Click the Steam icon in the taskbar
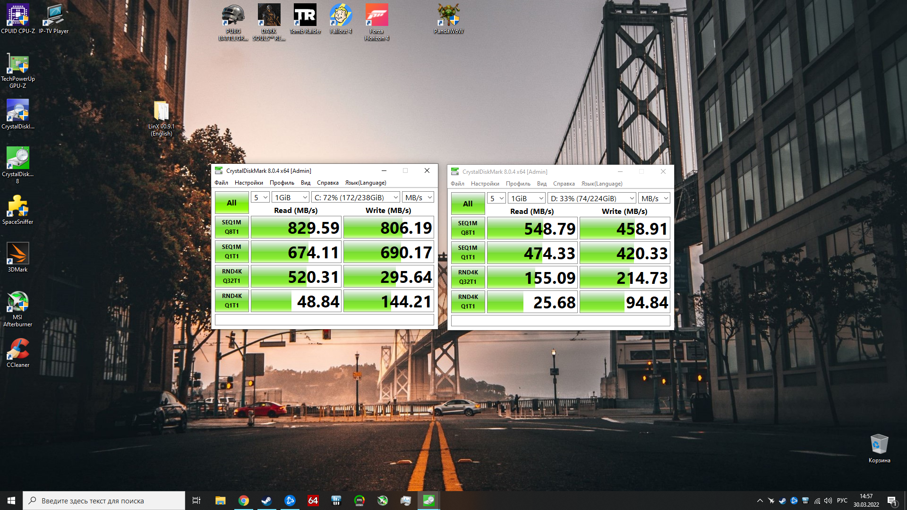Image resolution: width=907 pixels, height=510 pixels. tap(266, 501)
